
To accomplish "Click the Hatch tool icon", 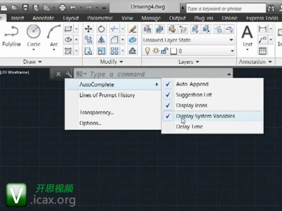I will (x=68, y=51).
